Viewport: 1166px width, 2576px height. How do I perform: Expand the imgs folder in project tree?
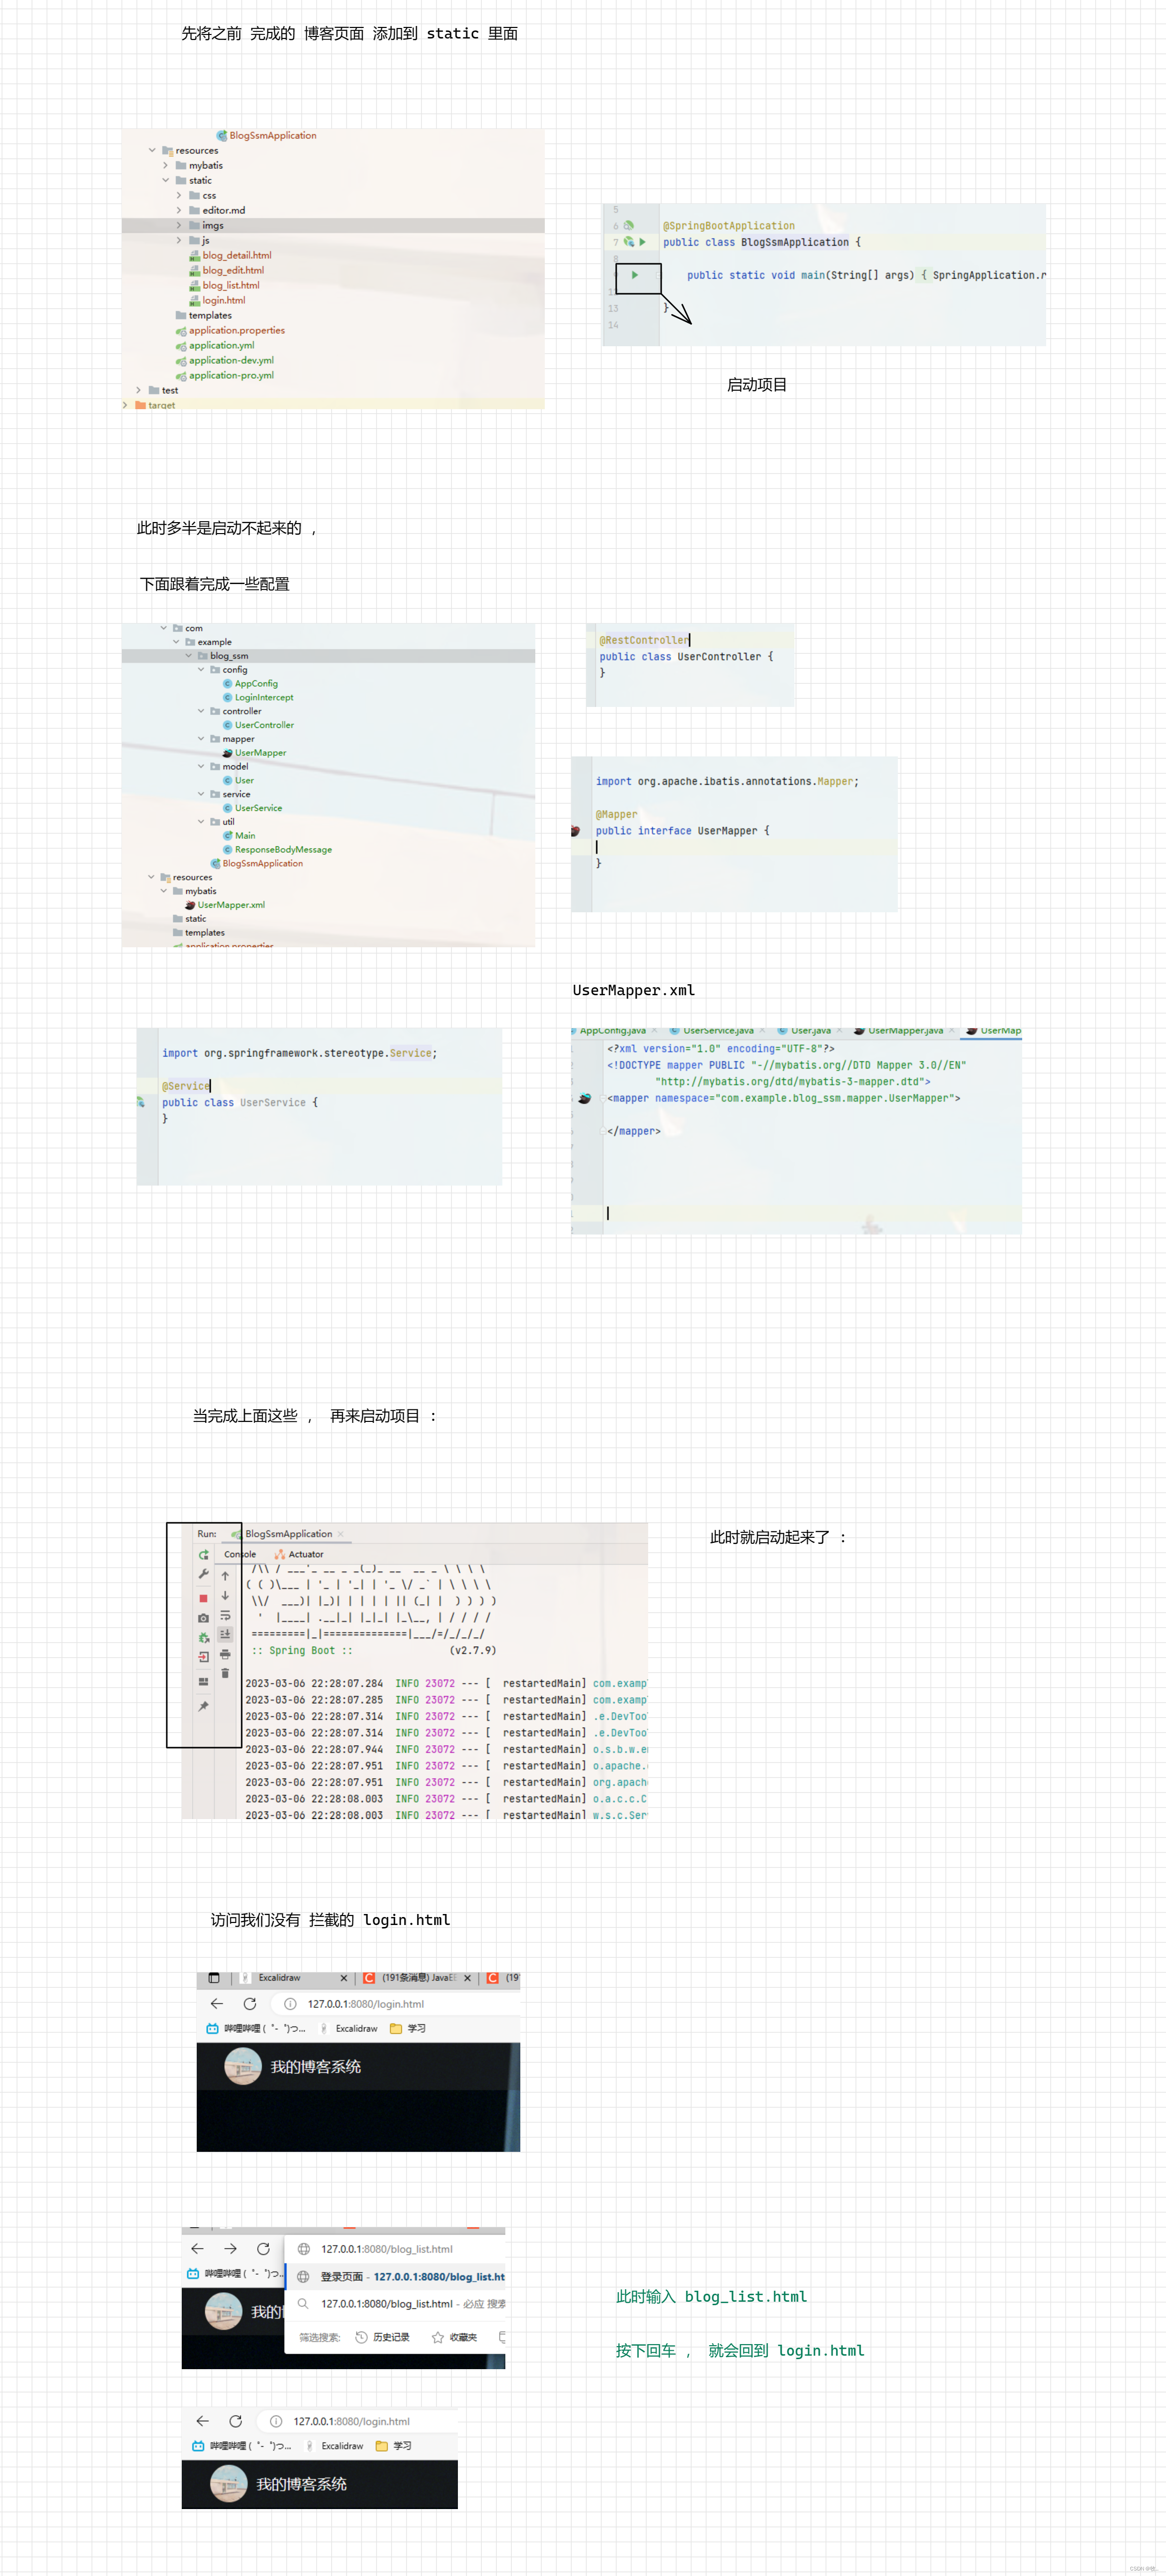[180, 226]
